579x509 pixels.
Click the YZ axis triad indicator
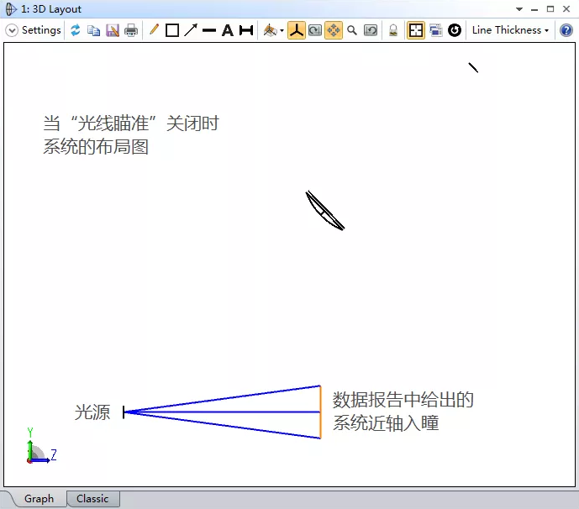tap(40, 447)
